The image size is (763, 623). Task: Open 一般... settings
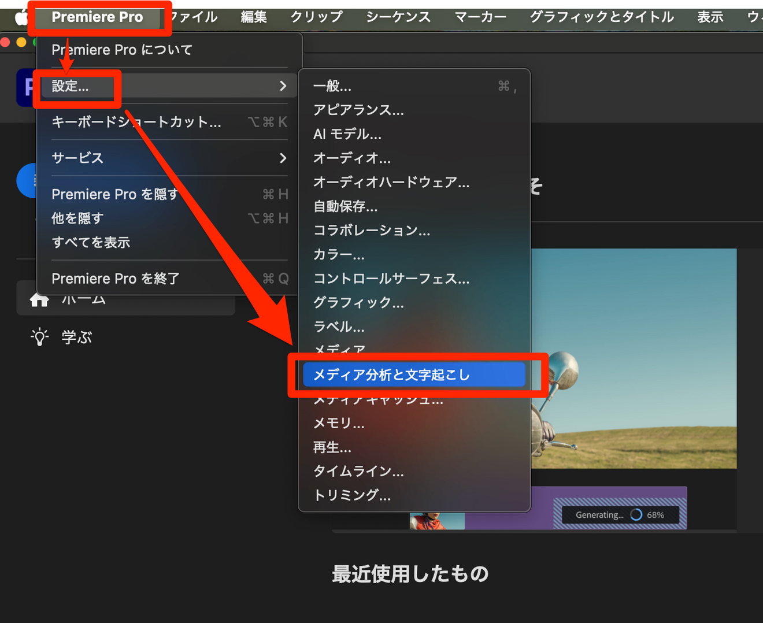pyautogui.click(x=414, y=86)
